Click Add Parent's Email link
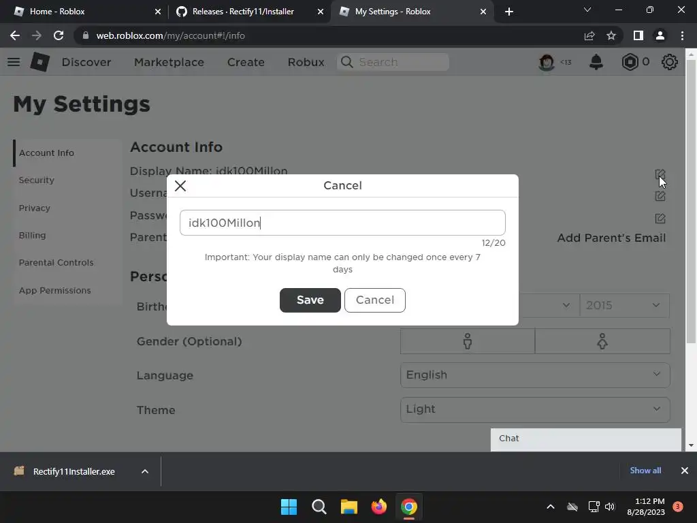Screen dimensions: 697x523 pyautogui.click(x=611, y=238)
